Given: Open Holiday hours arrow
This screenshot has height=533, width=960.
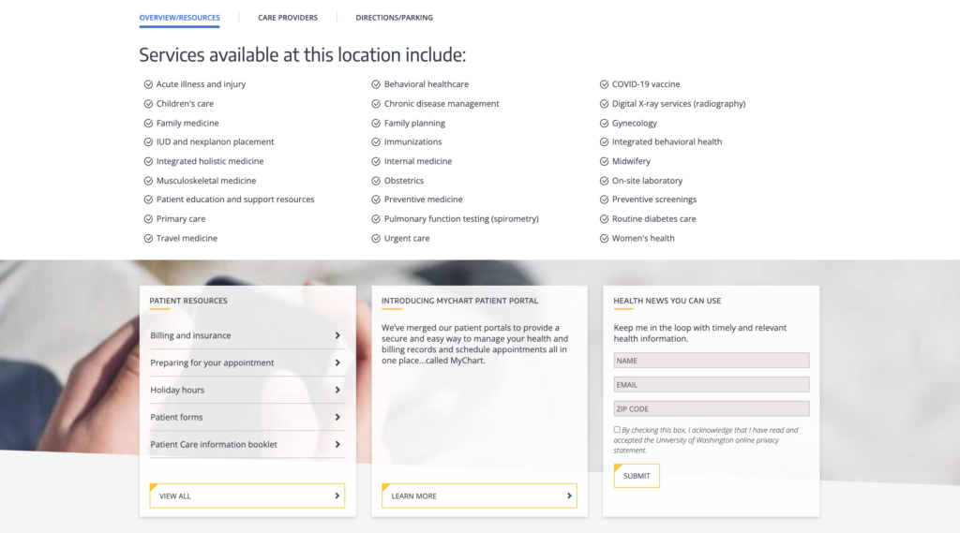Looking at the screenshot, I should [x=337, y=390].
